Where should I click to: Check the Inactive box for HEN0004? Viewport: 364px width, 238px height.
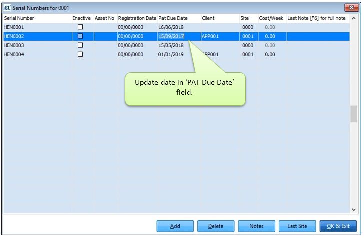click(80, 54)
